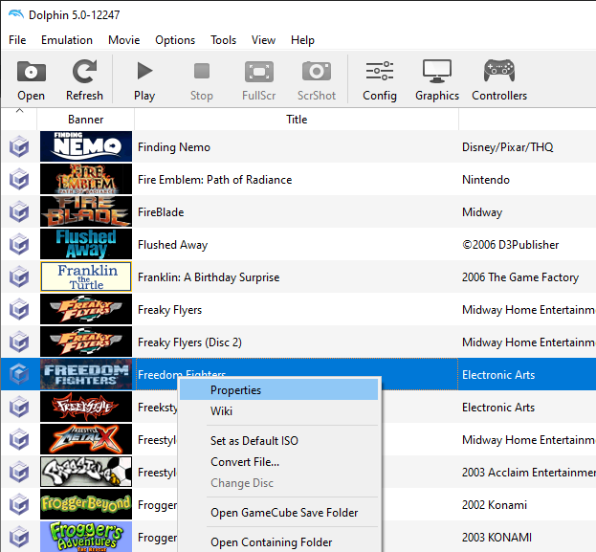The image size is (596, 552).
Task: Click the GameCube icon in Freaky Flyers (Disc 2) row
Action: pyautogui.click(x=19, y=342)
